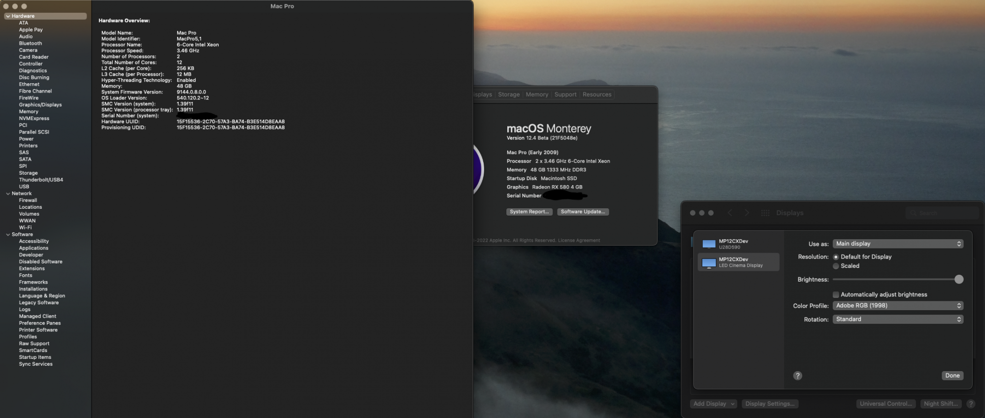Select Card Reader in the sidebar
Screen dimensions: 985x418
[33, 57]
